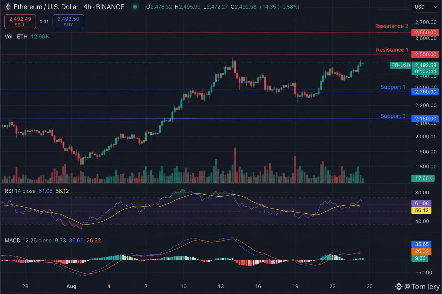Click the +14.35 (+0.58%) change value
442x294 pixels.
(279, 7)
